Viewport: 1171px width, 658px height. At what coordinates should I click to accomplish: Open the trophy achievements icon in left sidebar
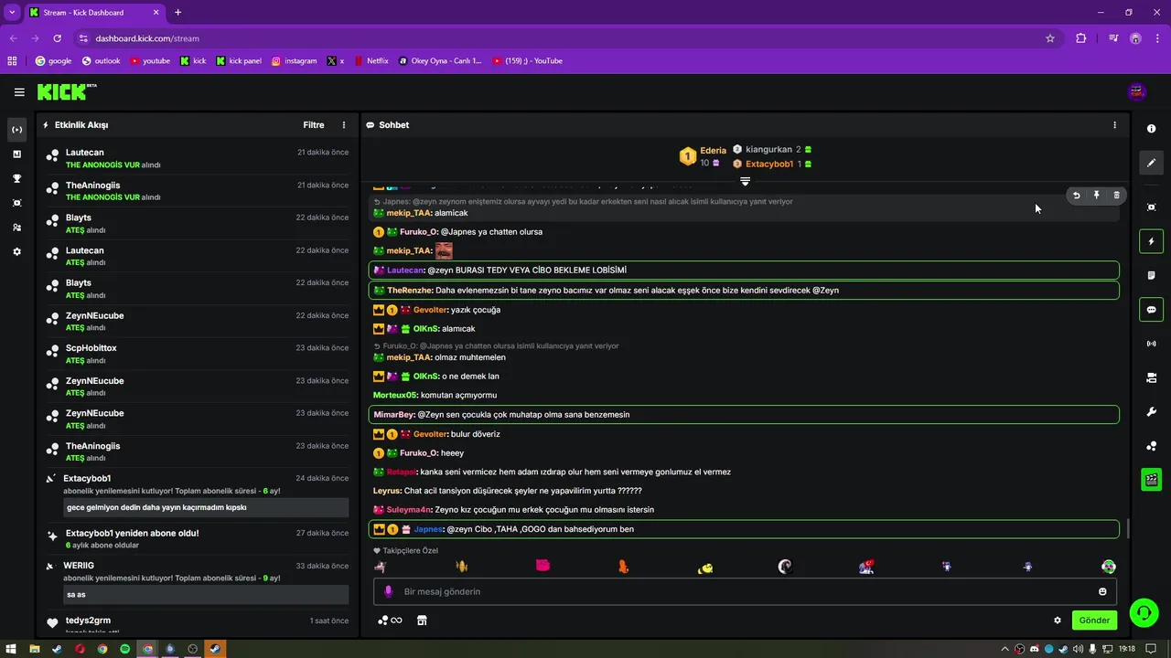coord(16,178)
